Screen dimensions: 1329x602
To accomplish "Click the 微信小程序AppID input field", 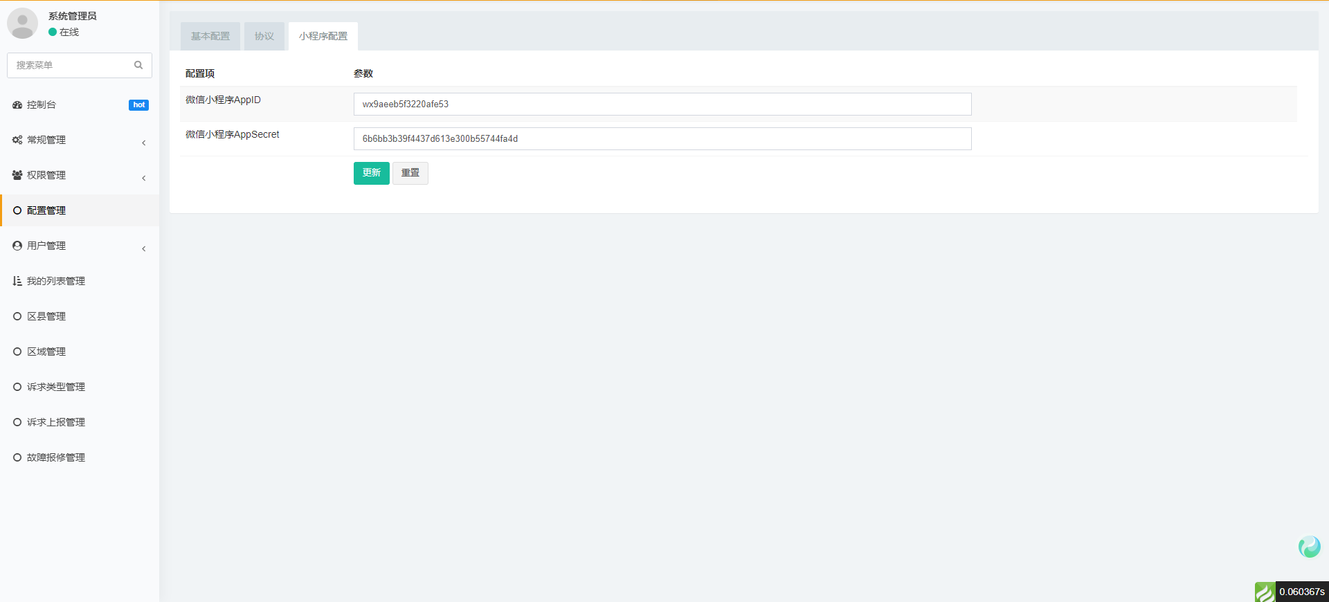I will [x=662, y=104].
